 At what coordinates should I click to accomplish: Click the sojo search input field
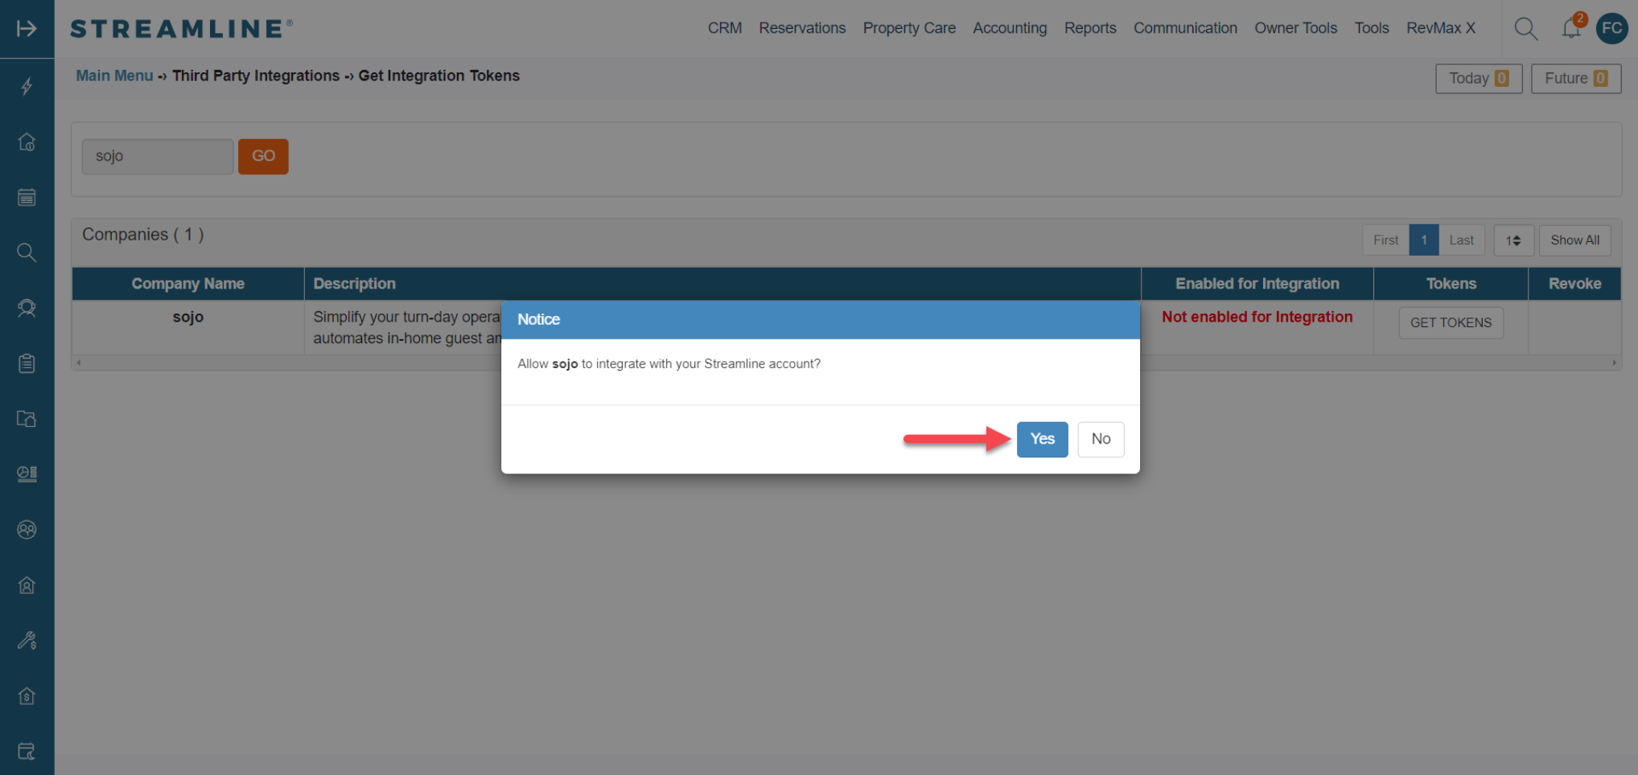(158, 156)
